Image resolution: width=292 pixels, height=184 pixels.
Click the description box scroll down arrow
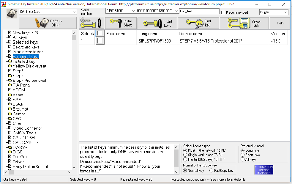point(176,172)
